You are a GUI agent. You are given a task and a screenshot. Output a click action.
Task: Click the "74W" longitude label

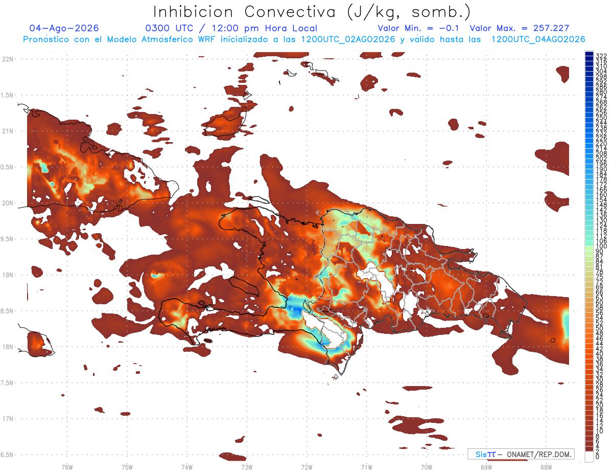click(x=186, y=467)
